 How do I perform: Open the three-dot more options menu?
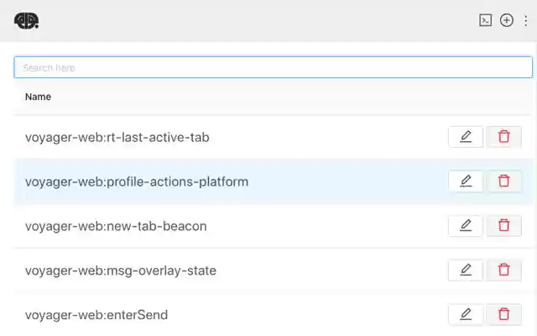[526, 20]
